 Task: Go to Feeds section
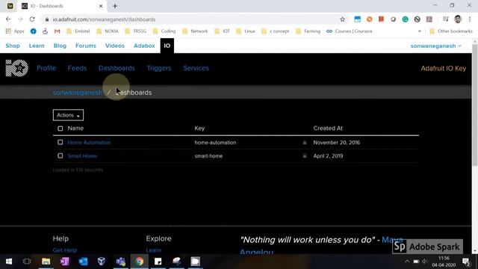[77, 68]
